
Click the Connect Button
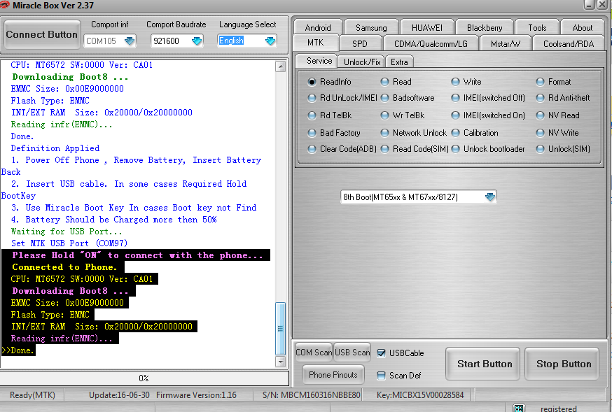(42, 35)
